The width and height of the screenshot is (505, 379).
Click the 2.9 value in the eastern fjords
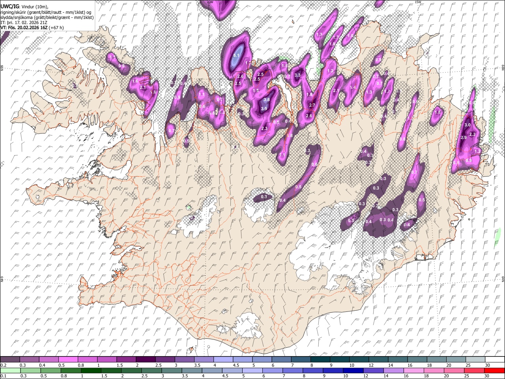click(464, 137)
